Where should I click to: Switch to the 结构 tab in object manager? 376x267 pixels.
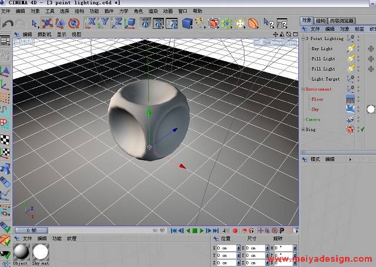pos(321,21)
